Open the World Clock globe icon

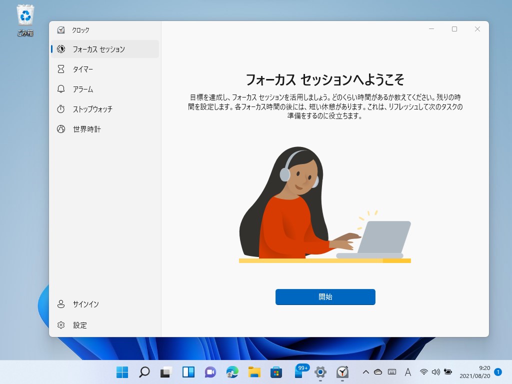click(x=61, y=129)
